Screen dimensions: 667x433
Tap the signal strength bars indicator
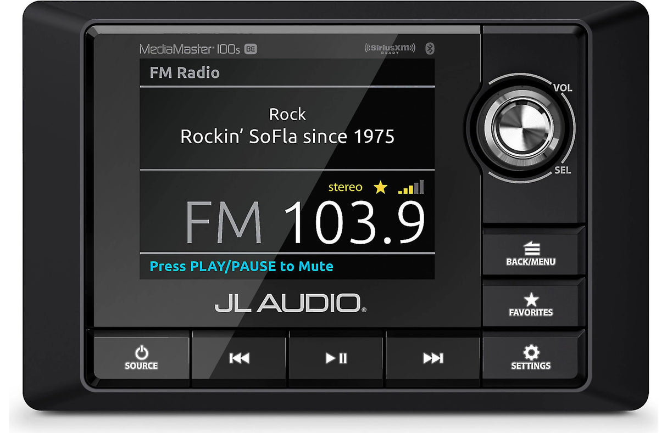pos(411,187)
